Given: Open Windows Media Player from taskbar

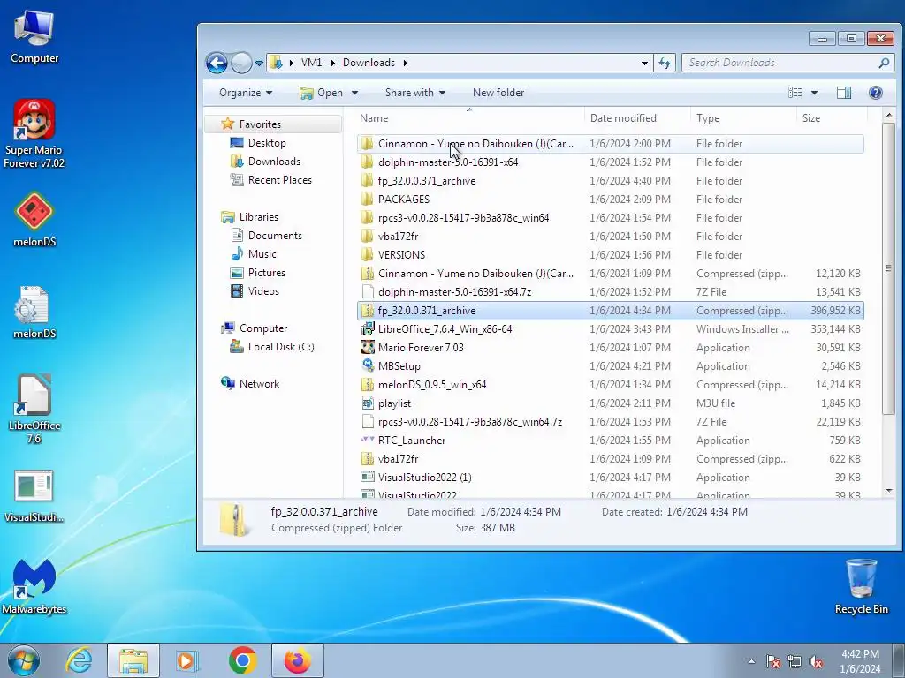Looking at the screenshot, I should [x=187, y=660].
